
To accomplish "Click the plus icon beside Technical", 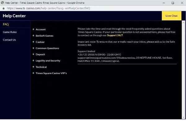I will [33, 67].
